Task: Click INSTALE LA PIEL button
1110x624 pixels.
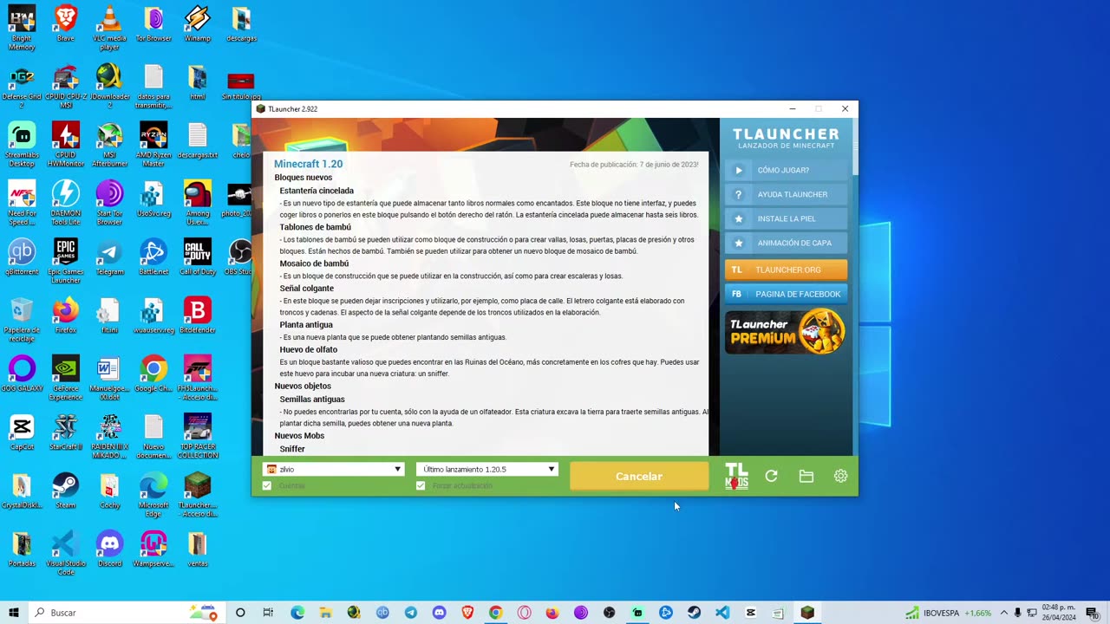Action: coord(786,218)
